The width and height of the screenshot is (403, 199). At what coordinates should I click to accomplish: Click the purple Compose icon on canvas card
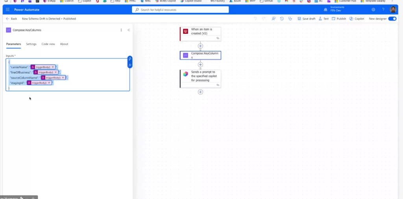click(186, 55)
